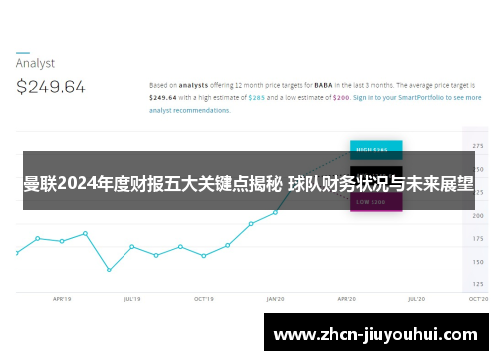Viewport: 498px width, 360px height.
Task: Click the last data point before JAN'20
Action: 251,224
